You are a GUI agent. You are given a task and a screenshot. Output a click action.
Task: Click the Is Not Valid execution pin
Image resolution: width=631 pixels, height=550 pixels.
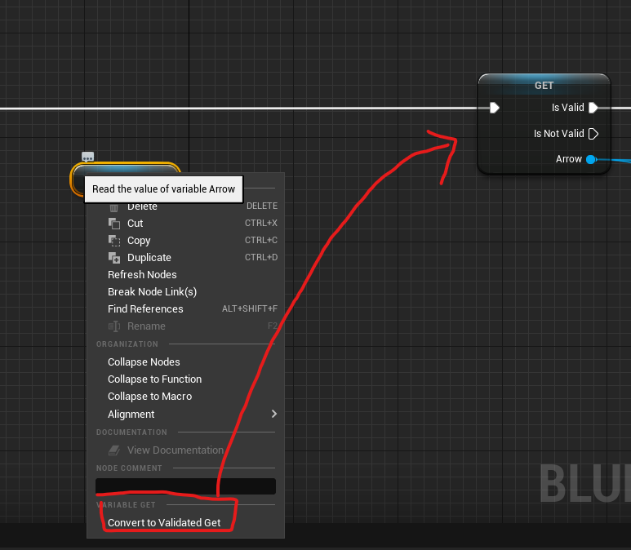[x=593, y=134]
